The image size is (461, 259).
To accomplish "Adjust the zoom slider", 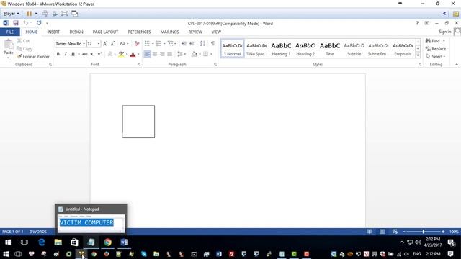I will [x=424, y=232].
